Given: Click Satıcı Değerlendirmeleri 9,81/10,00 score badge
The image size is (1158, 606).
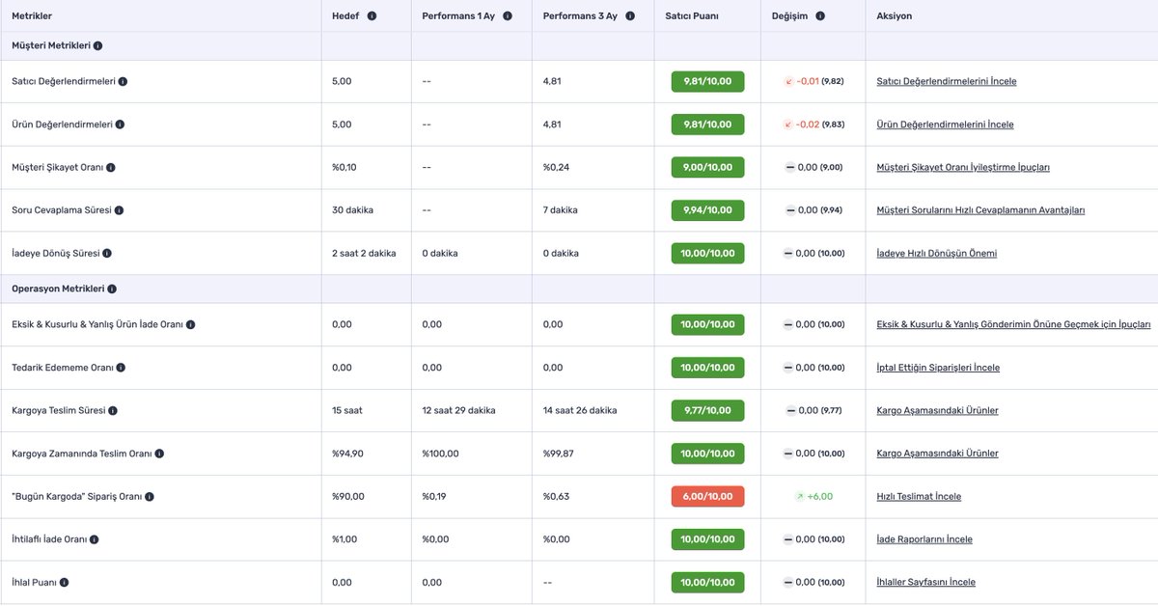Looking at the screenshot, I should [707, 81].
